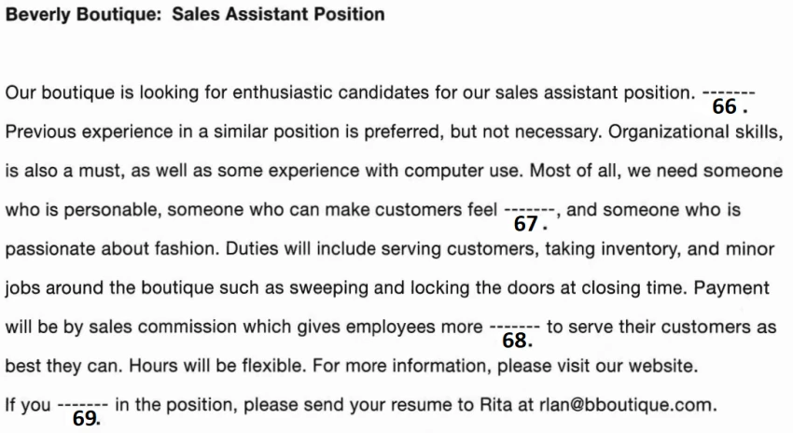Place cursor on 'Organizational skills,' phrase
Screen dimensions: 793x433
pos(695,132)
